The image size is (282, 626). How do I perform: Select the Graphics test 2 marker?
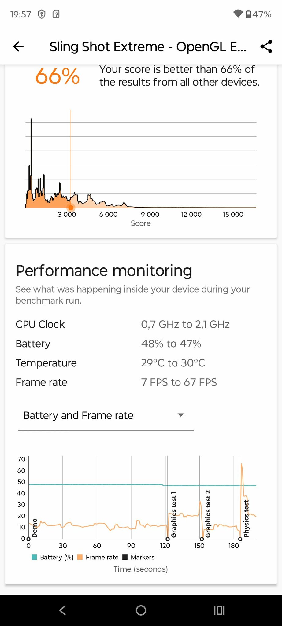208,514
